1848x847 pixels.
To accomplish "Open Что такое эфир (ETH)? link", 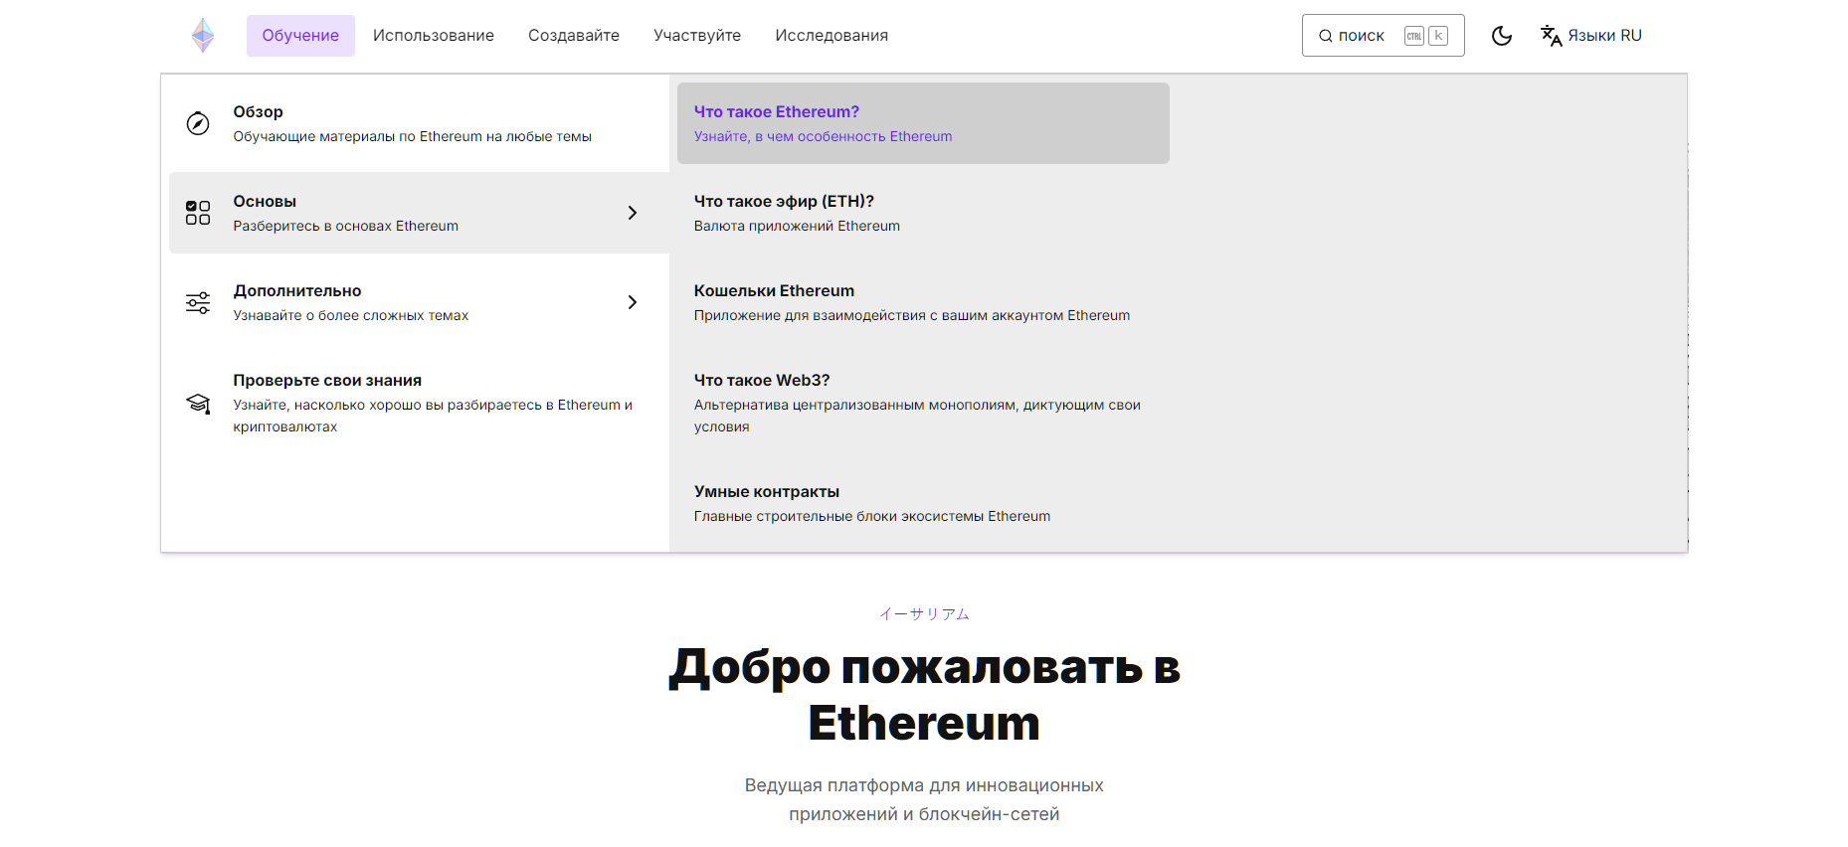I will click(923, 213).
